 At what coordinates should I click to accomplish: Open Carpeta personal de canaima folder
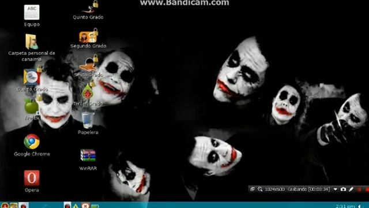point(31,42)
